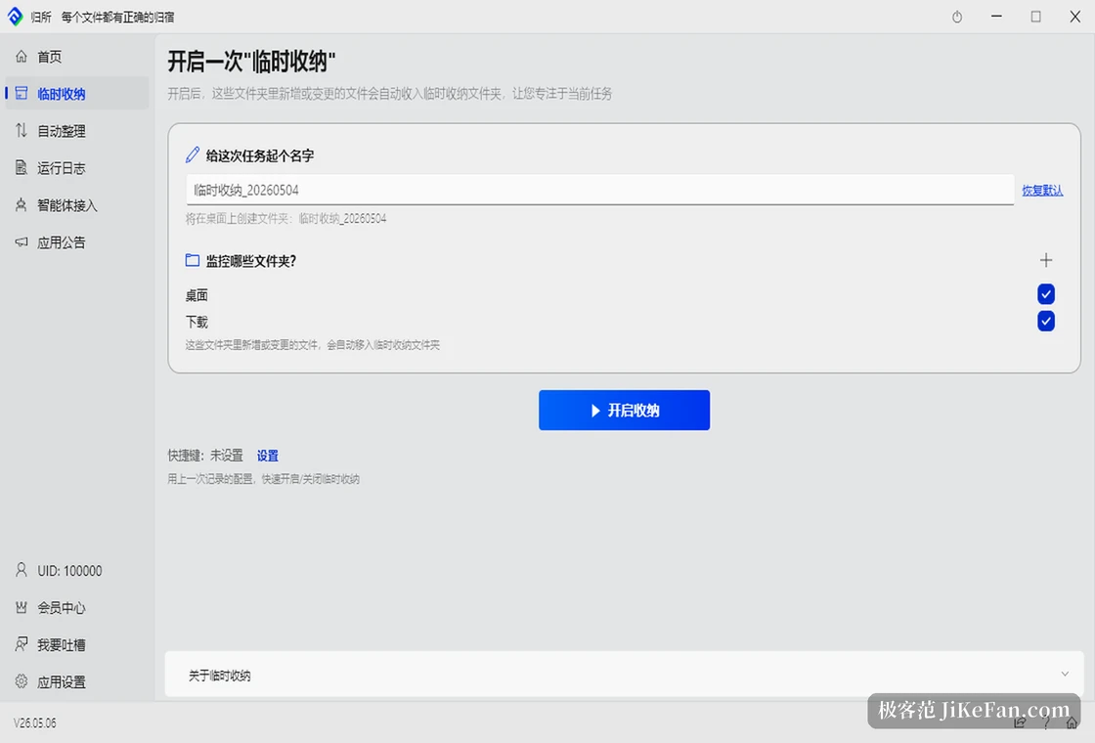Click the heading 开启一次"临时收纳"
The height and width of the screenshot is (743, 1095).
pos(251,62)
